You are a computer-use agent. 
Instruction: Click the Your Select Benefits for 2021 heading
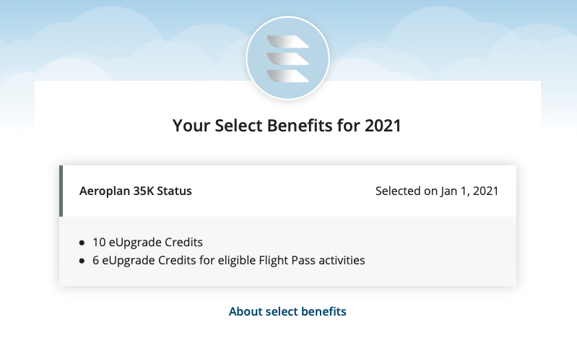pyautogui.click(x=287, y=126)
